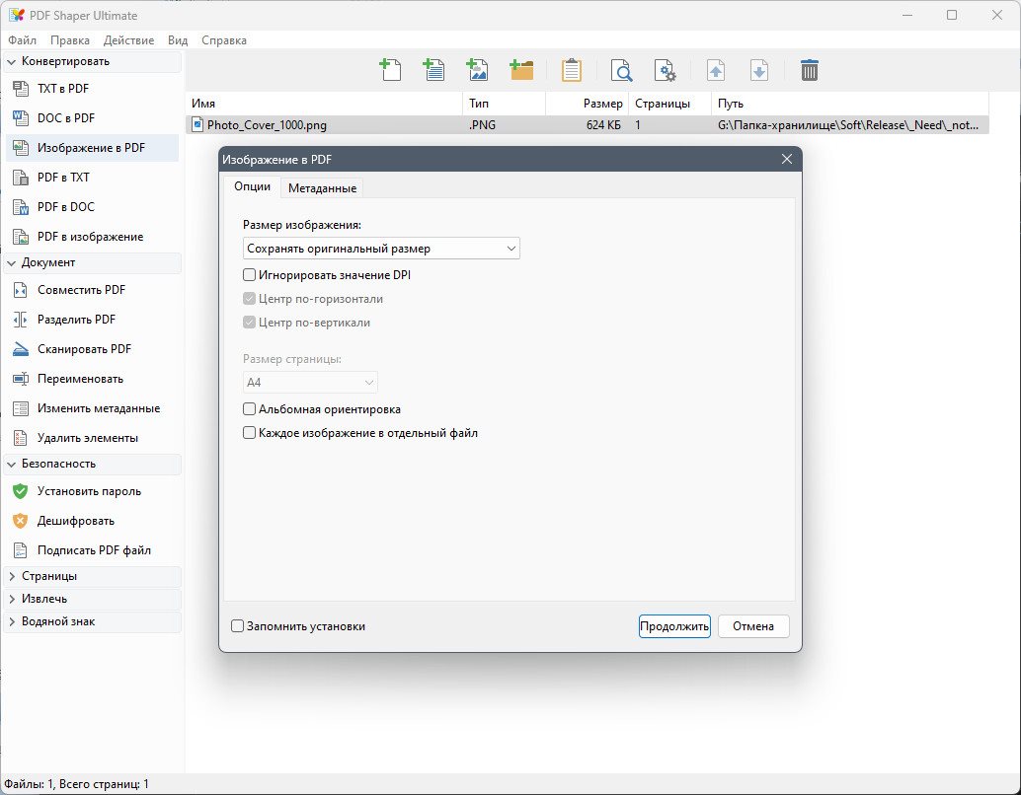Select Дешифровать security tool

(x=93, y=521)
